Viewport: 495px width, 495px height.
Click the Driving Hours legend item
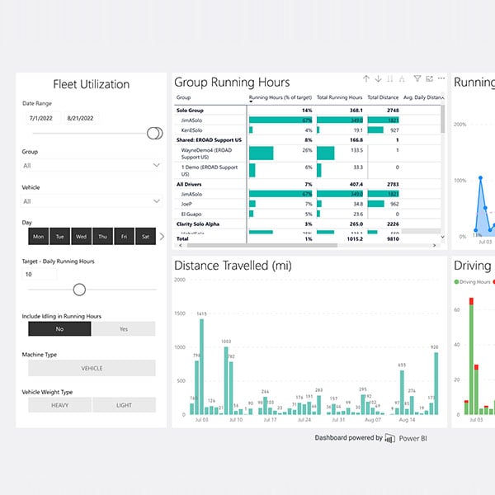coord(472,281)
